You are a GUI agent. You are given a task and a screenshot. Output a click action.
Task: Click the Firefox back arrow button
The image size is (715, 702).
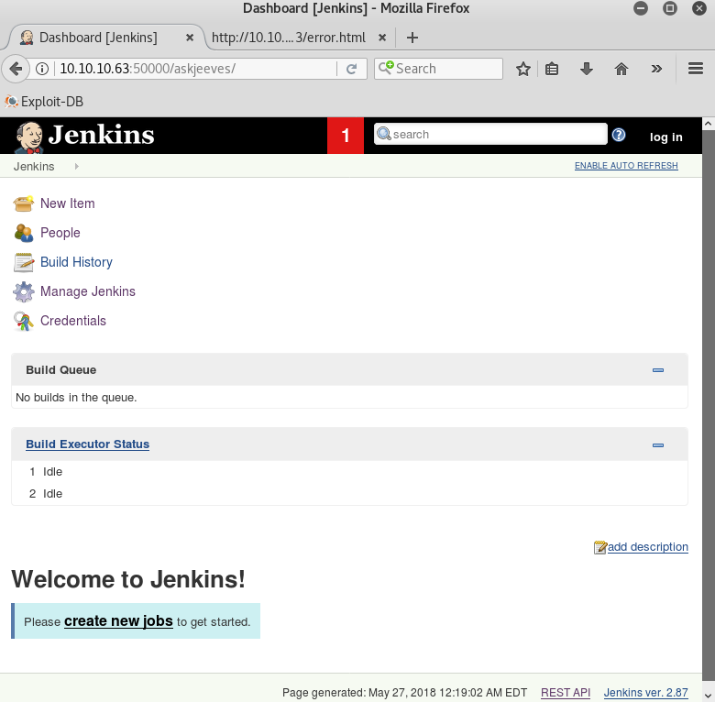pos(16,69)
